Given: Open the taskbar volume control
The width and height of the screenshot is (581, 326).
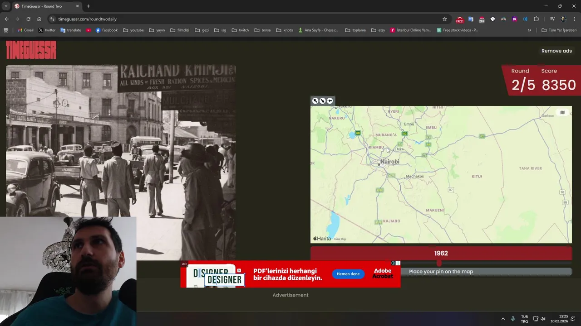Looking at the screenshot, I should [x=543, y=319].
